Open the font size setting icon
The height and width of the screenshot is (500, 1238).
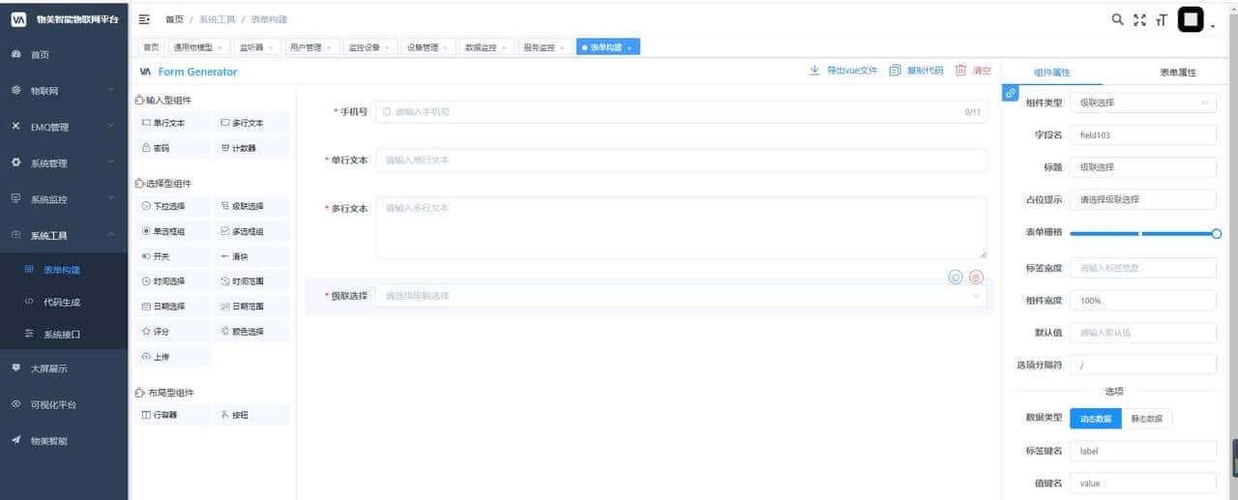1162,19
